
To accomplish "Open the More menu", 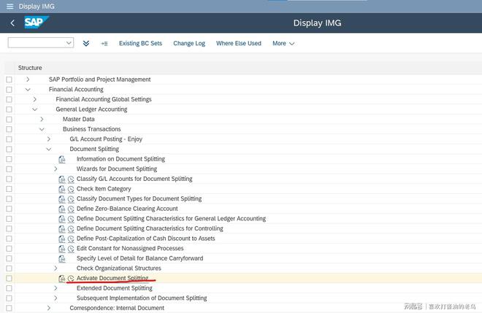I will click(283, 44).
